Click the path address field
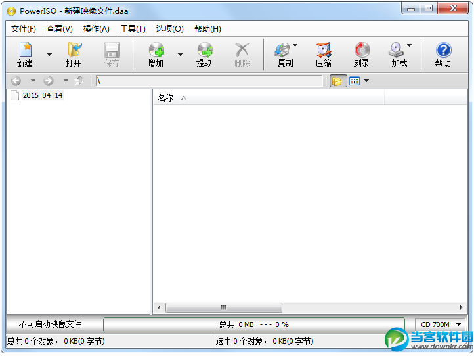The height and width of the screenshot is (356, 474). coord(209,81)
